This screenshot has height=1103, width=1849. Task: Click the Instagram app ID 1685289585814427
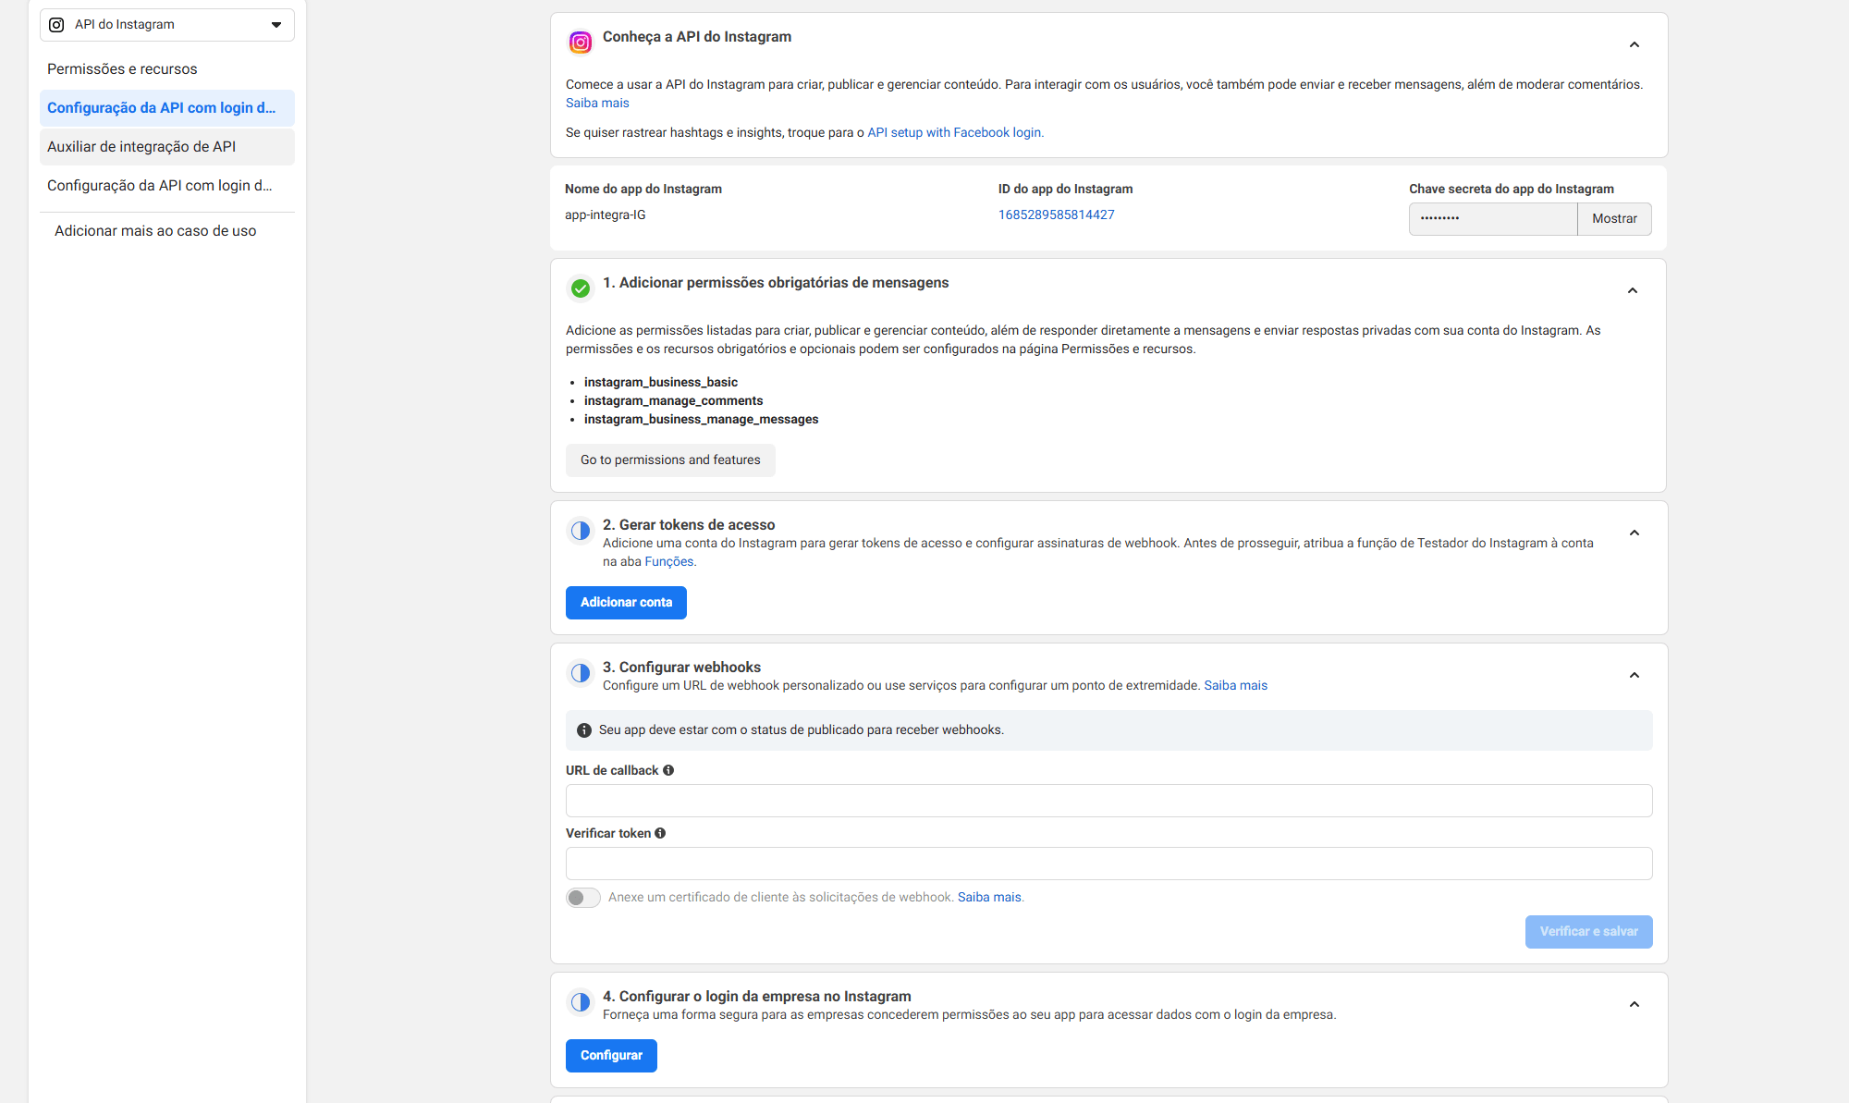[1056, 215]
